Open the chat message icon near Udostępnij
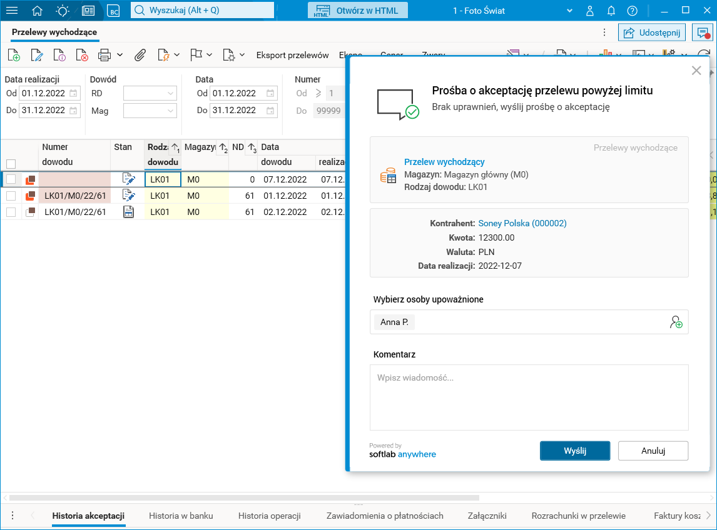717x530 pixels. click(x=703, y=32)
